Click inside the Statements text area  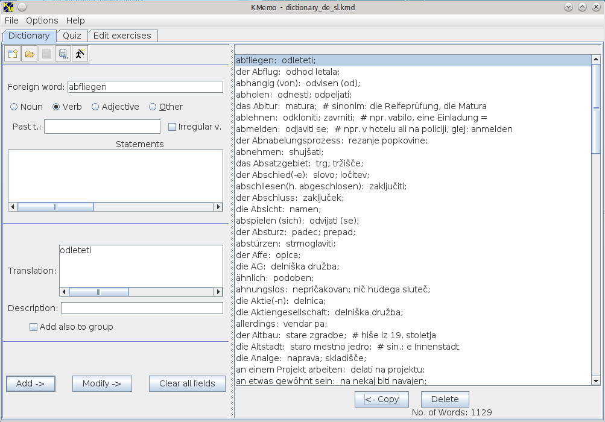(x=115, y=176)
